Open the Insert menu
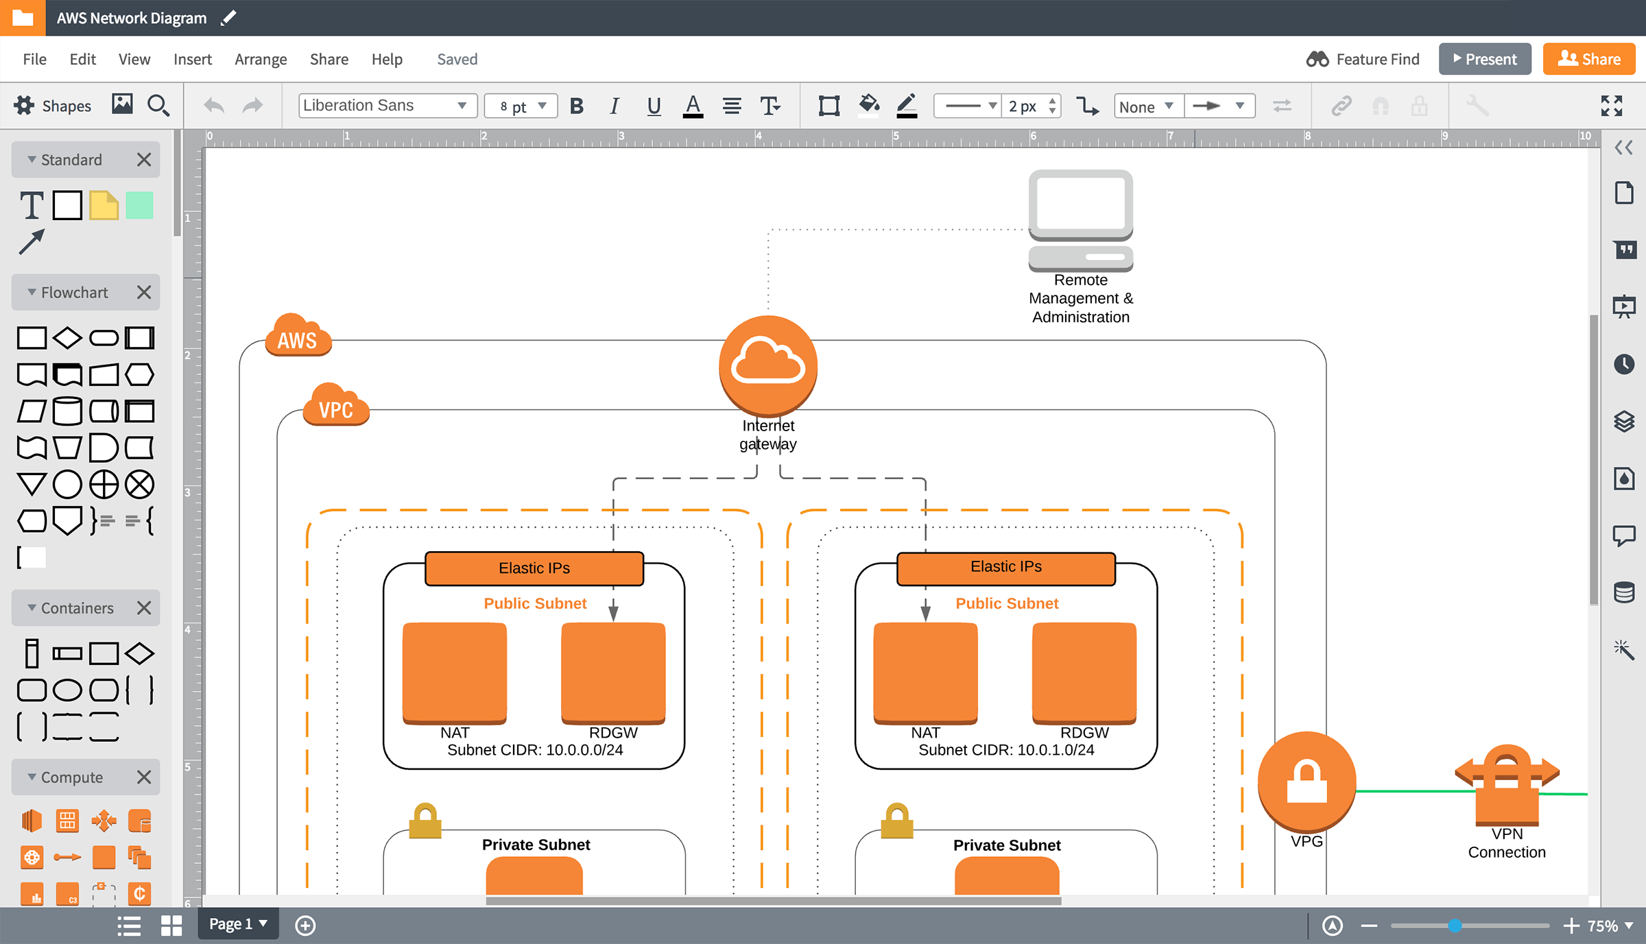The height and width of the screenshot is (944, 1646). coord(192,59)
